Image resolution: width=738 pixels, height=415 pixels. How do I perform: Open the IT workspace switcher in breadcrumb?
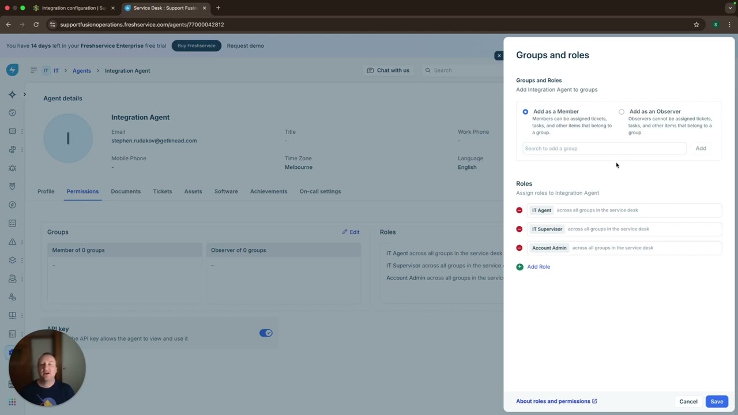click(51, 70)
